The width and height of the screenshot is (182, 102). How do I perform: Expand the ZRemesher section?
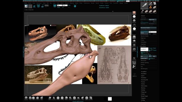point(143,60)
